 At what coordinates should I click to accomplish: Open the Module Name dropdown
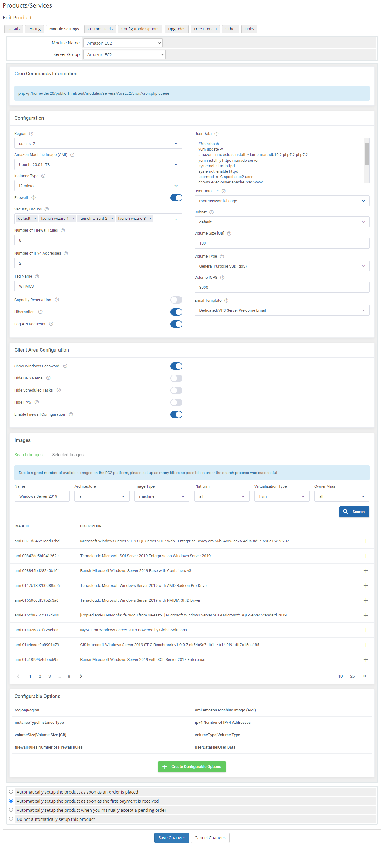123,43
